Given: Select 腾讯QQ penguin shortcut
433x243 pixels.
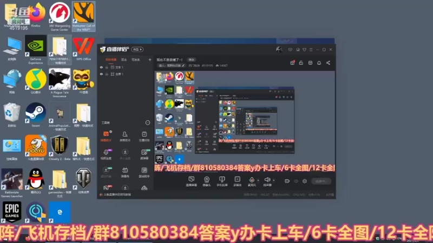Looking at the screenshot, I should pos(36,181).
